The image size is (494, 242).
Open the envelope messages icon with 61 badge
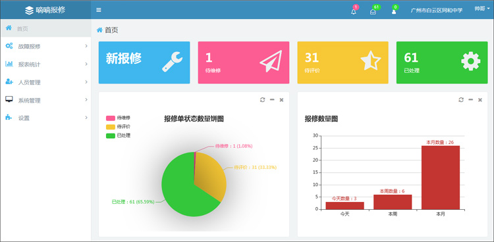(x=373, y=12)
